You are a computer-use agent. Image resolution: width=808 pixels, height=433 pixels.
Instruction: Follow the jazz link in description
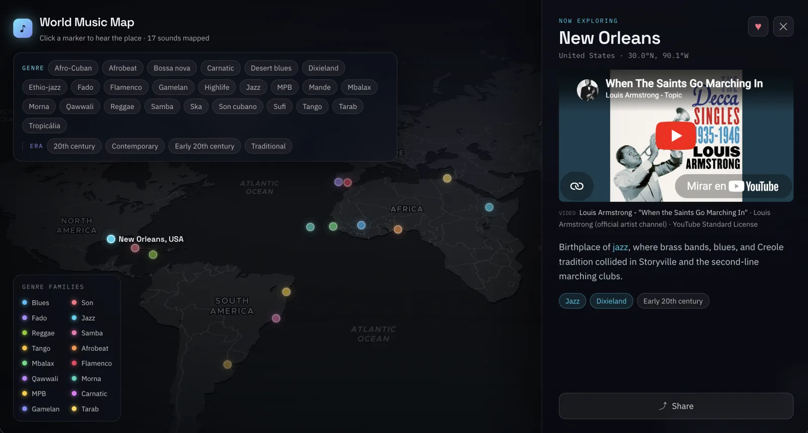[x=620, y=247]
